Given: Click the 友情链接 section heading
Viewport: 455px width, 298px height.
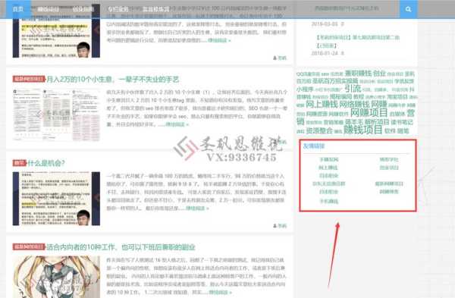Looking at the screenshot, I should pyautogui.click(x=314, y=146).
